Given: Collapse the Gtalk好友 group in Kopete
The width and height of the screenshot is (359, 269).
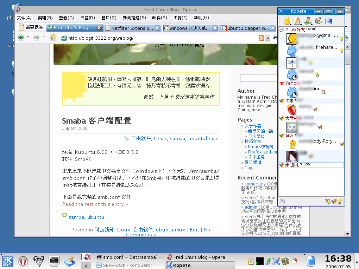Looking at the screenshot, I should point(281,29).
